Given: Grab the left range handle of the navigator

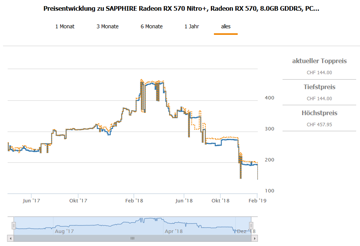Looking at the screenshot, I should pyautogui.click(x=14, y=226).
